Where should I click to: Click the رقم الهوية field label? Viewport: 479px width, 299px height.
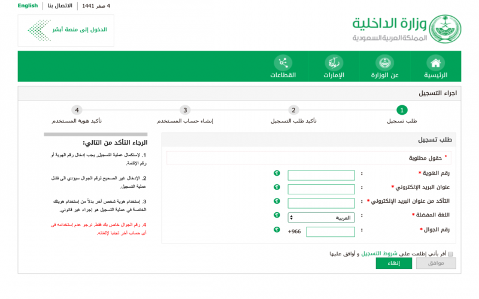(436, 173)
